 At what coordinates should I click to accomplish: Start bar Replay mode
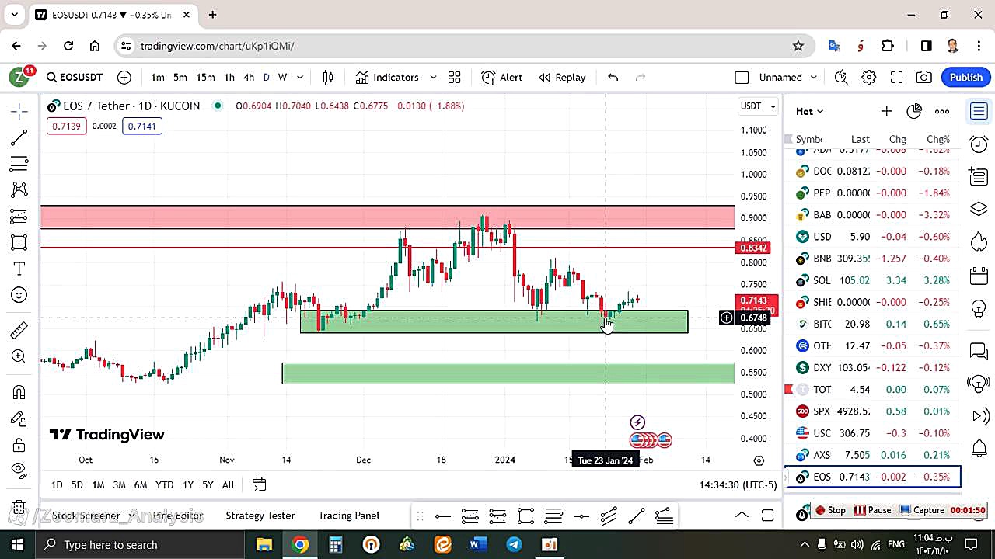(x=562, y=77)
